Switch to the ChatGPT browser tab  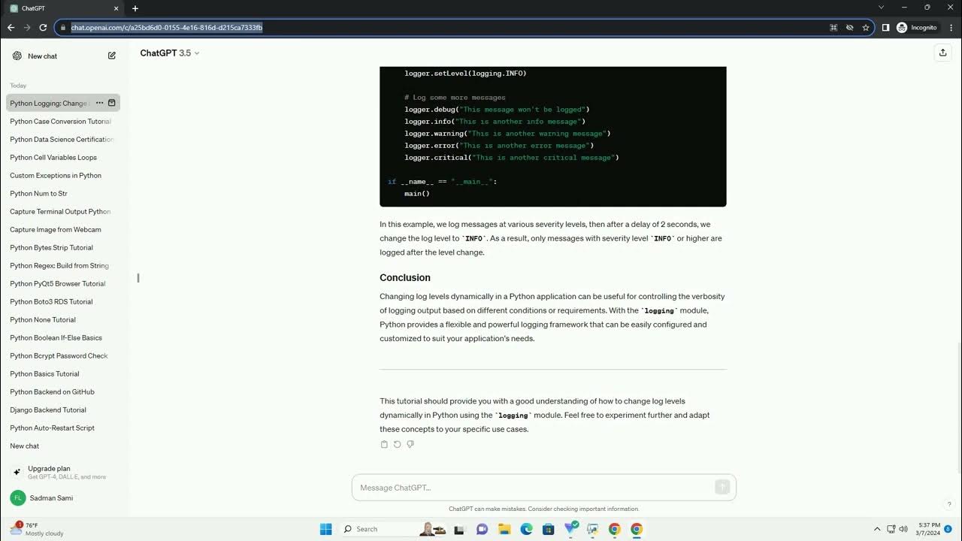coord(62,8)
